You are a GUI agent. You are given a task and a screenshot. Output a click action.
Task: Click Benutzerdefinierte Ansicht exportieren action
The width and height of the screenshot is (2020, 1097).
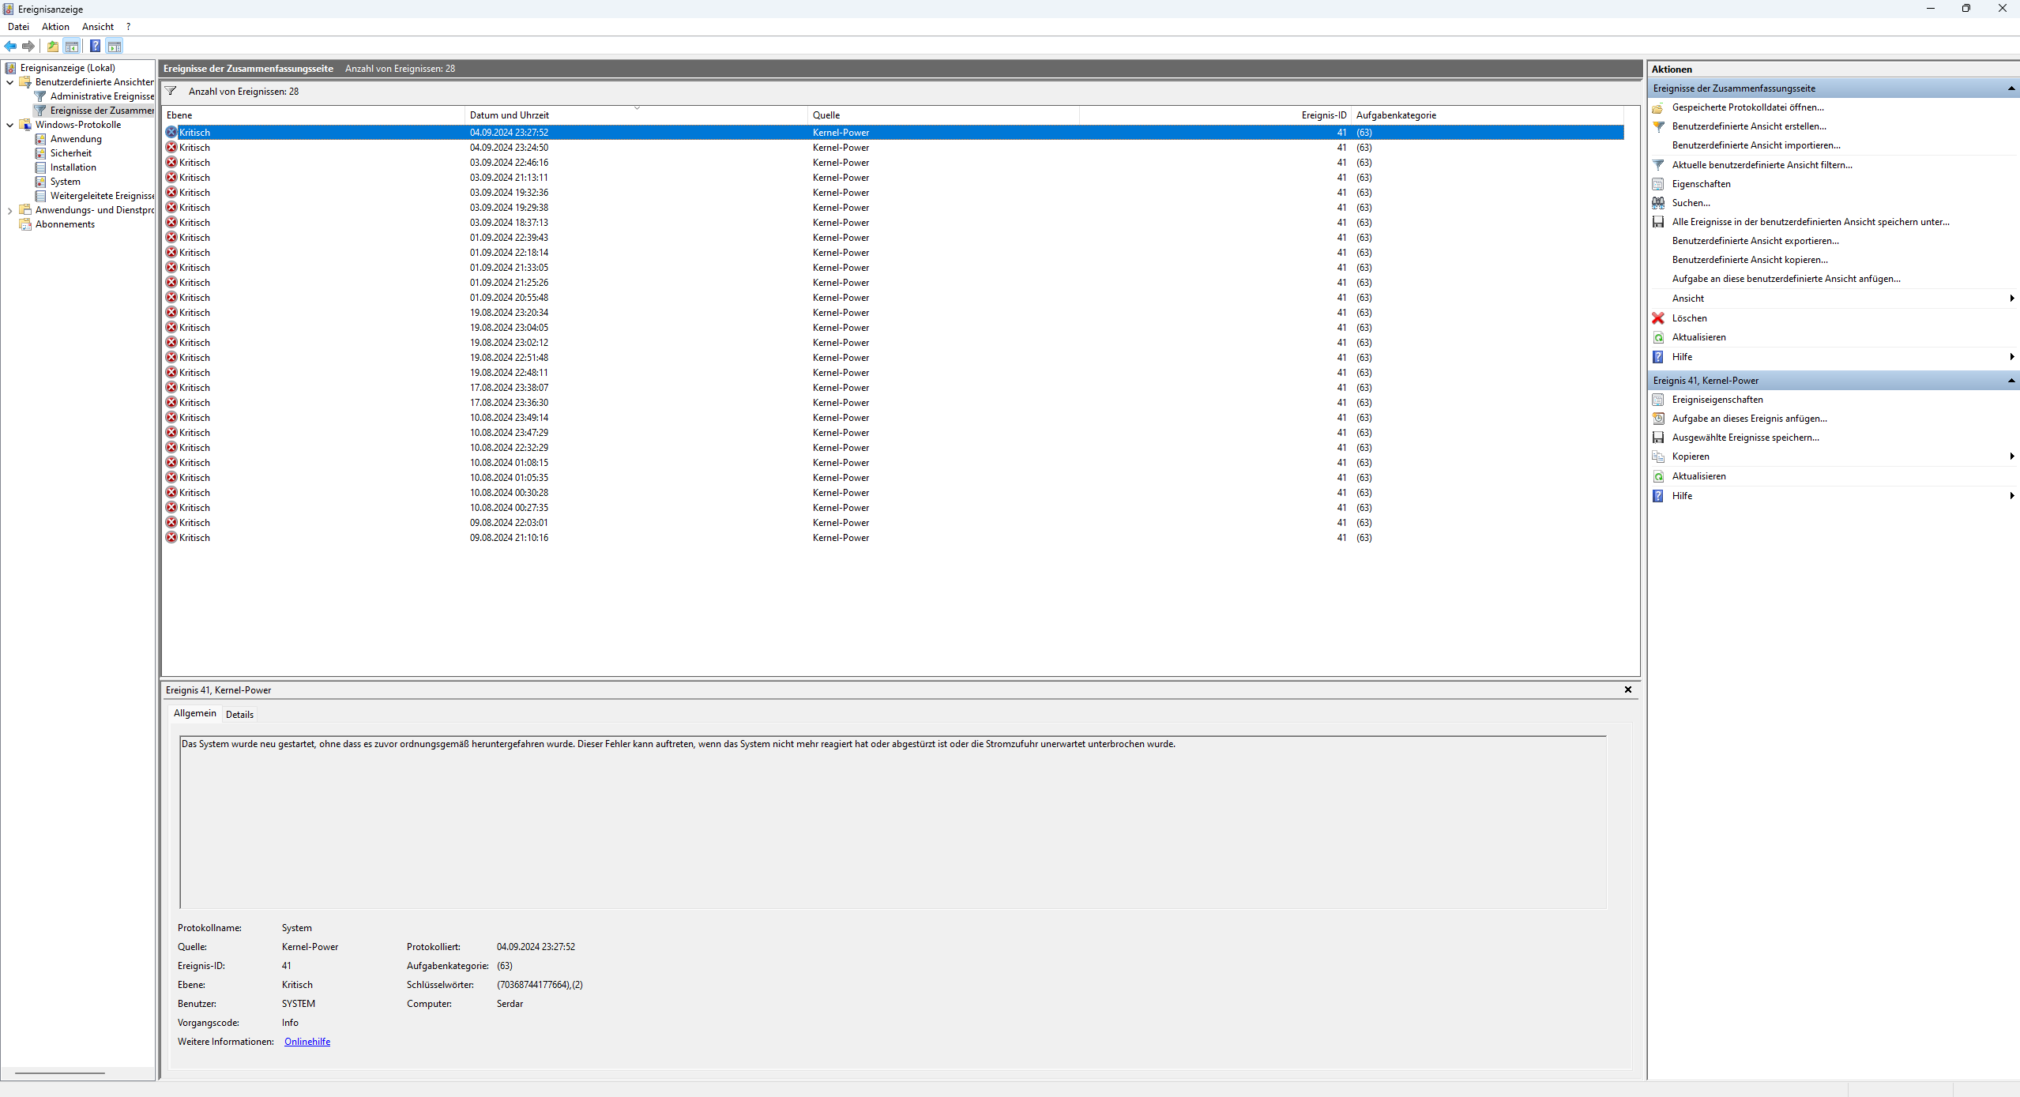pos(1755,241)
